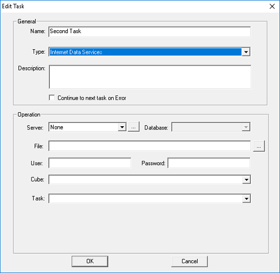Confirm with the OK button
Screen dimensions: 280x273
click(x=90, y=261)
